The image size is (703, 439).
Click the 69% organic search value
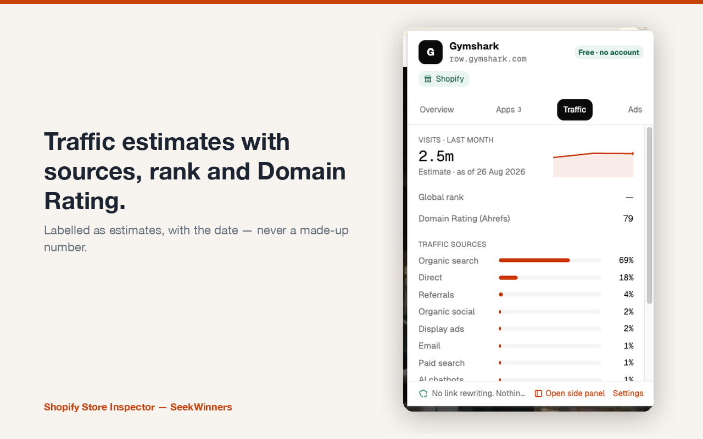626,260
